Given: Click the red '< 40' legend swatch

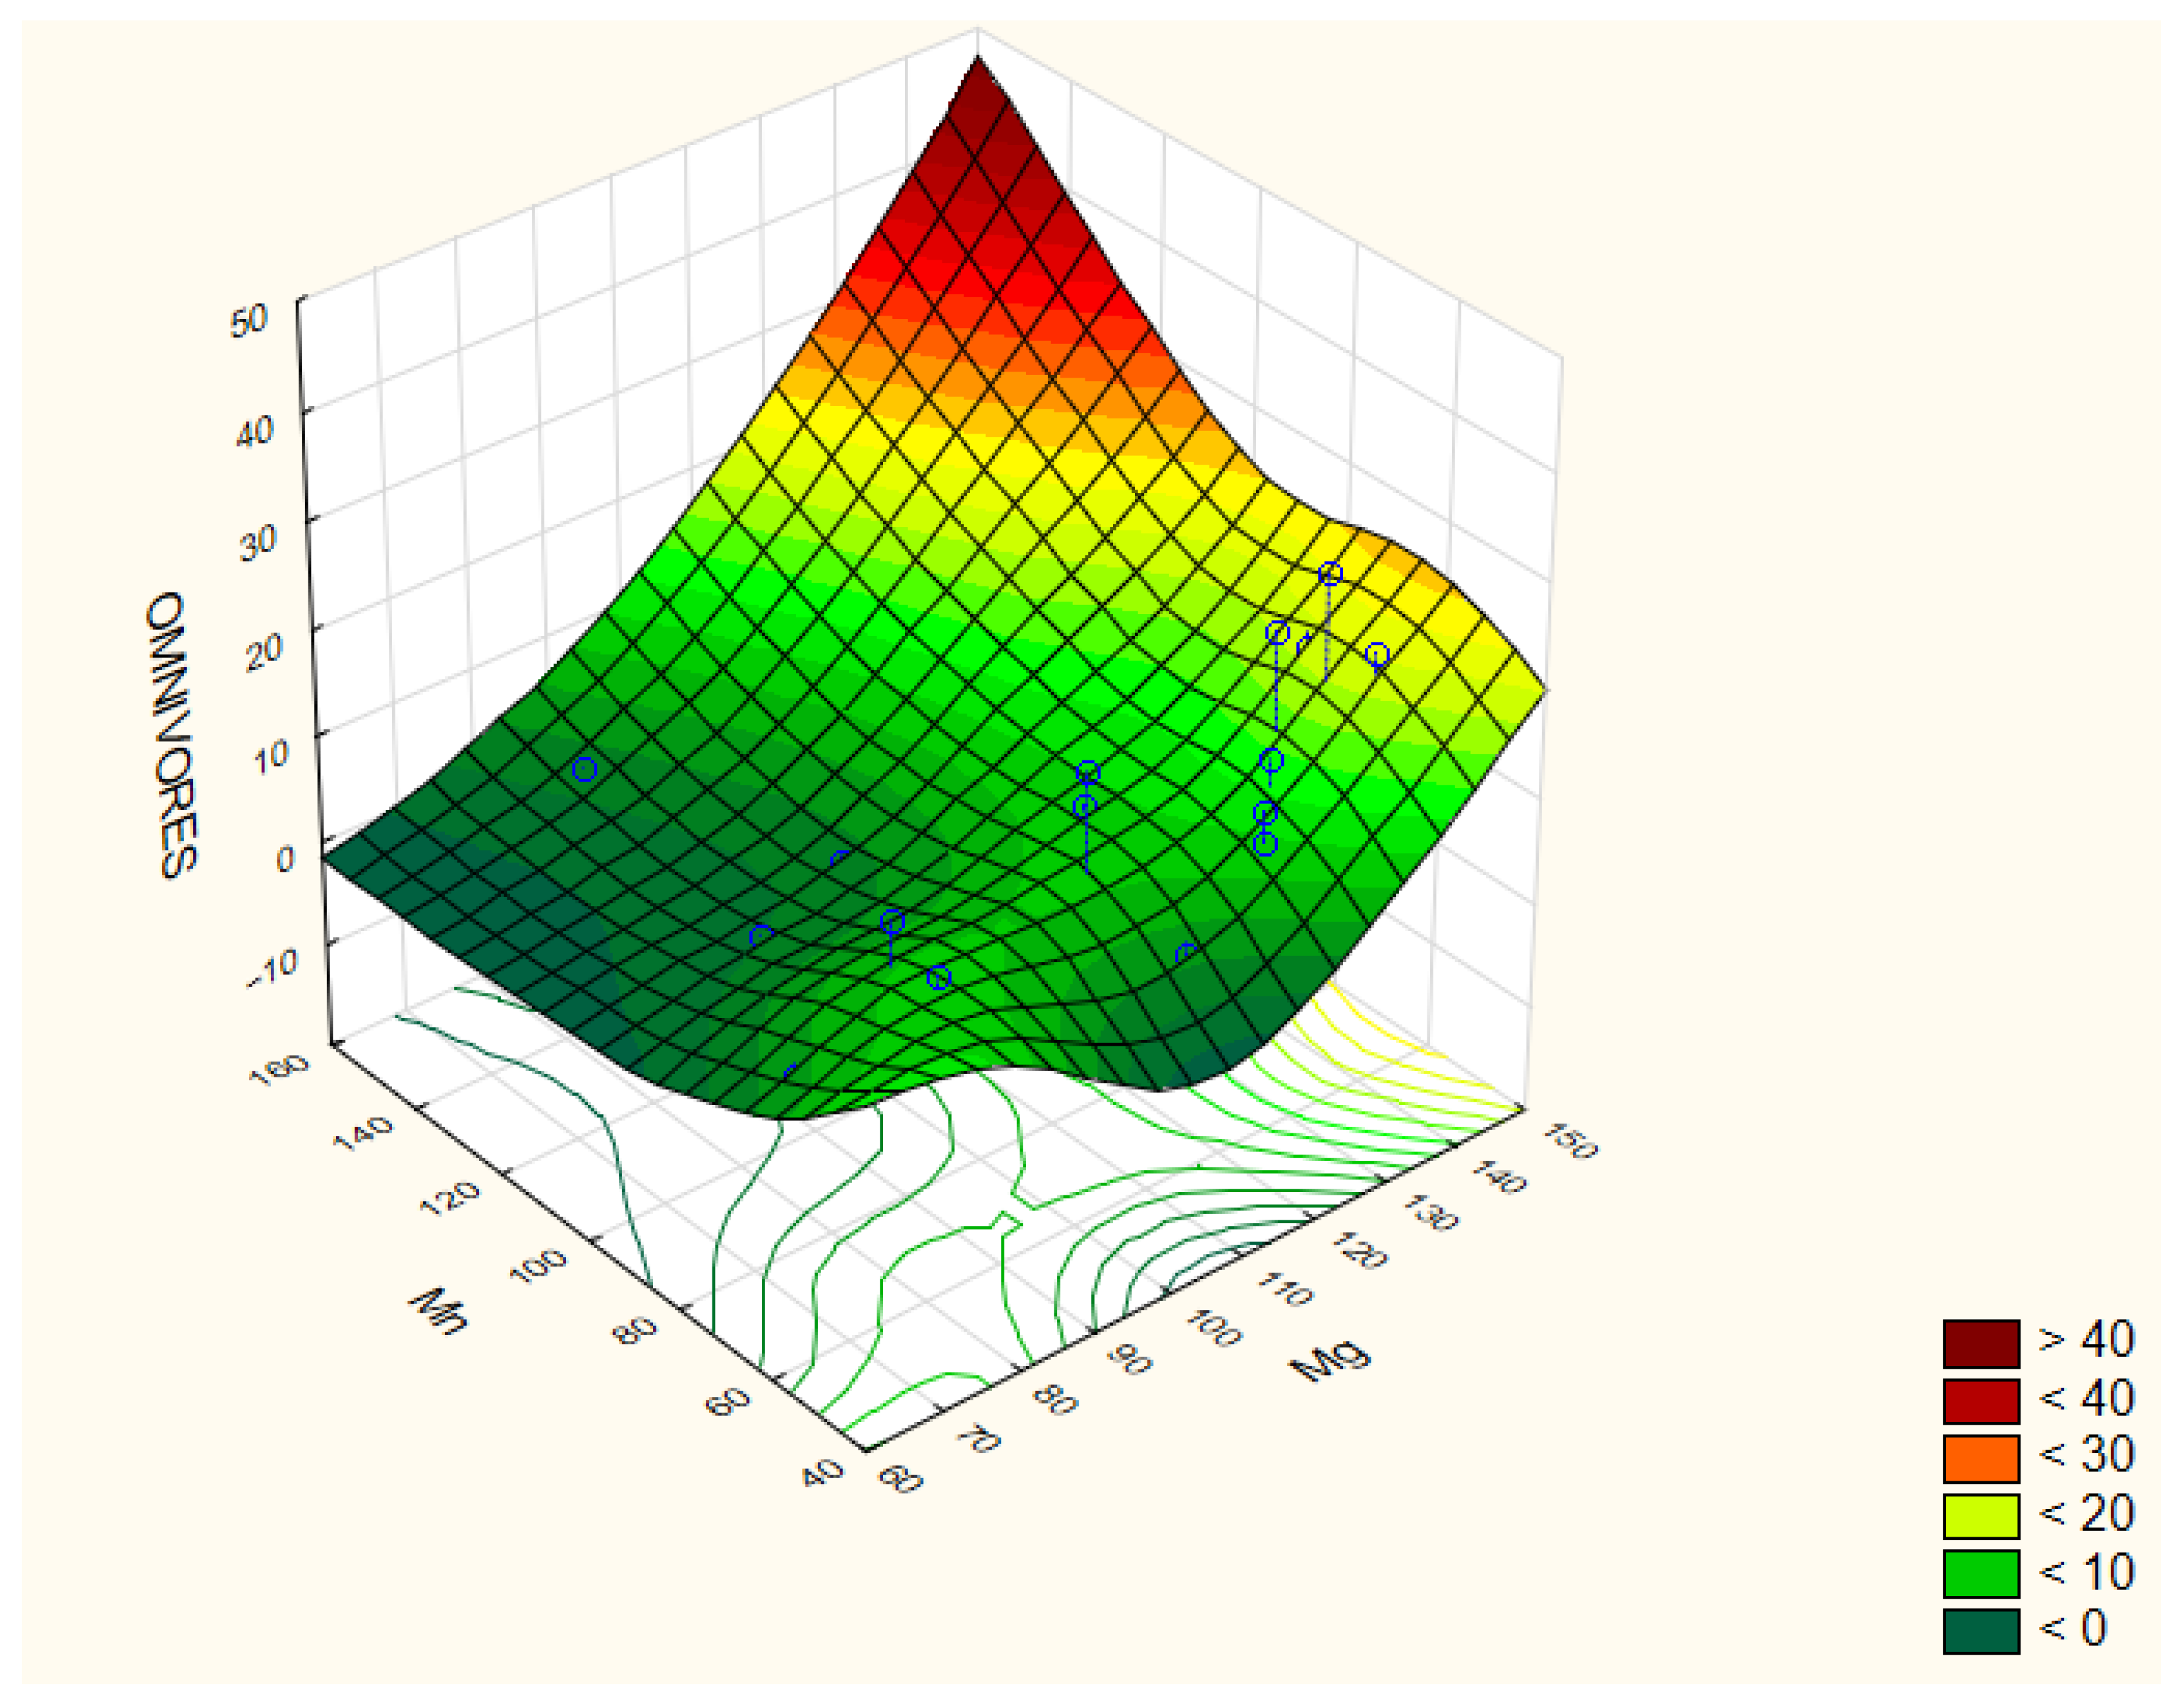Looking at the screenshot, I should pos(1981,1401).
